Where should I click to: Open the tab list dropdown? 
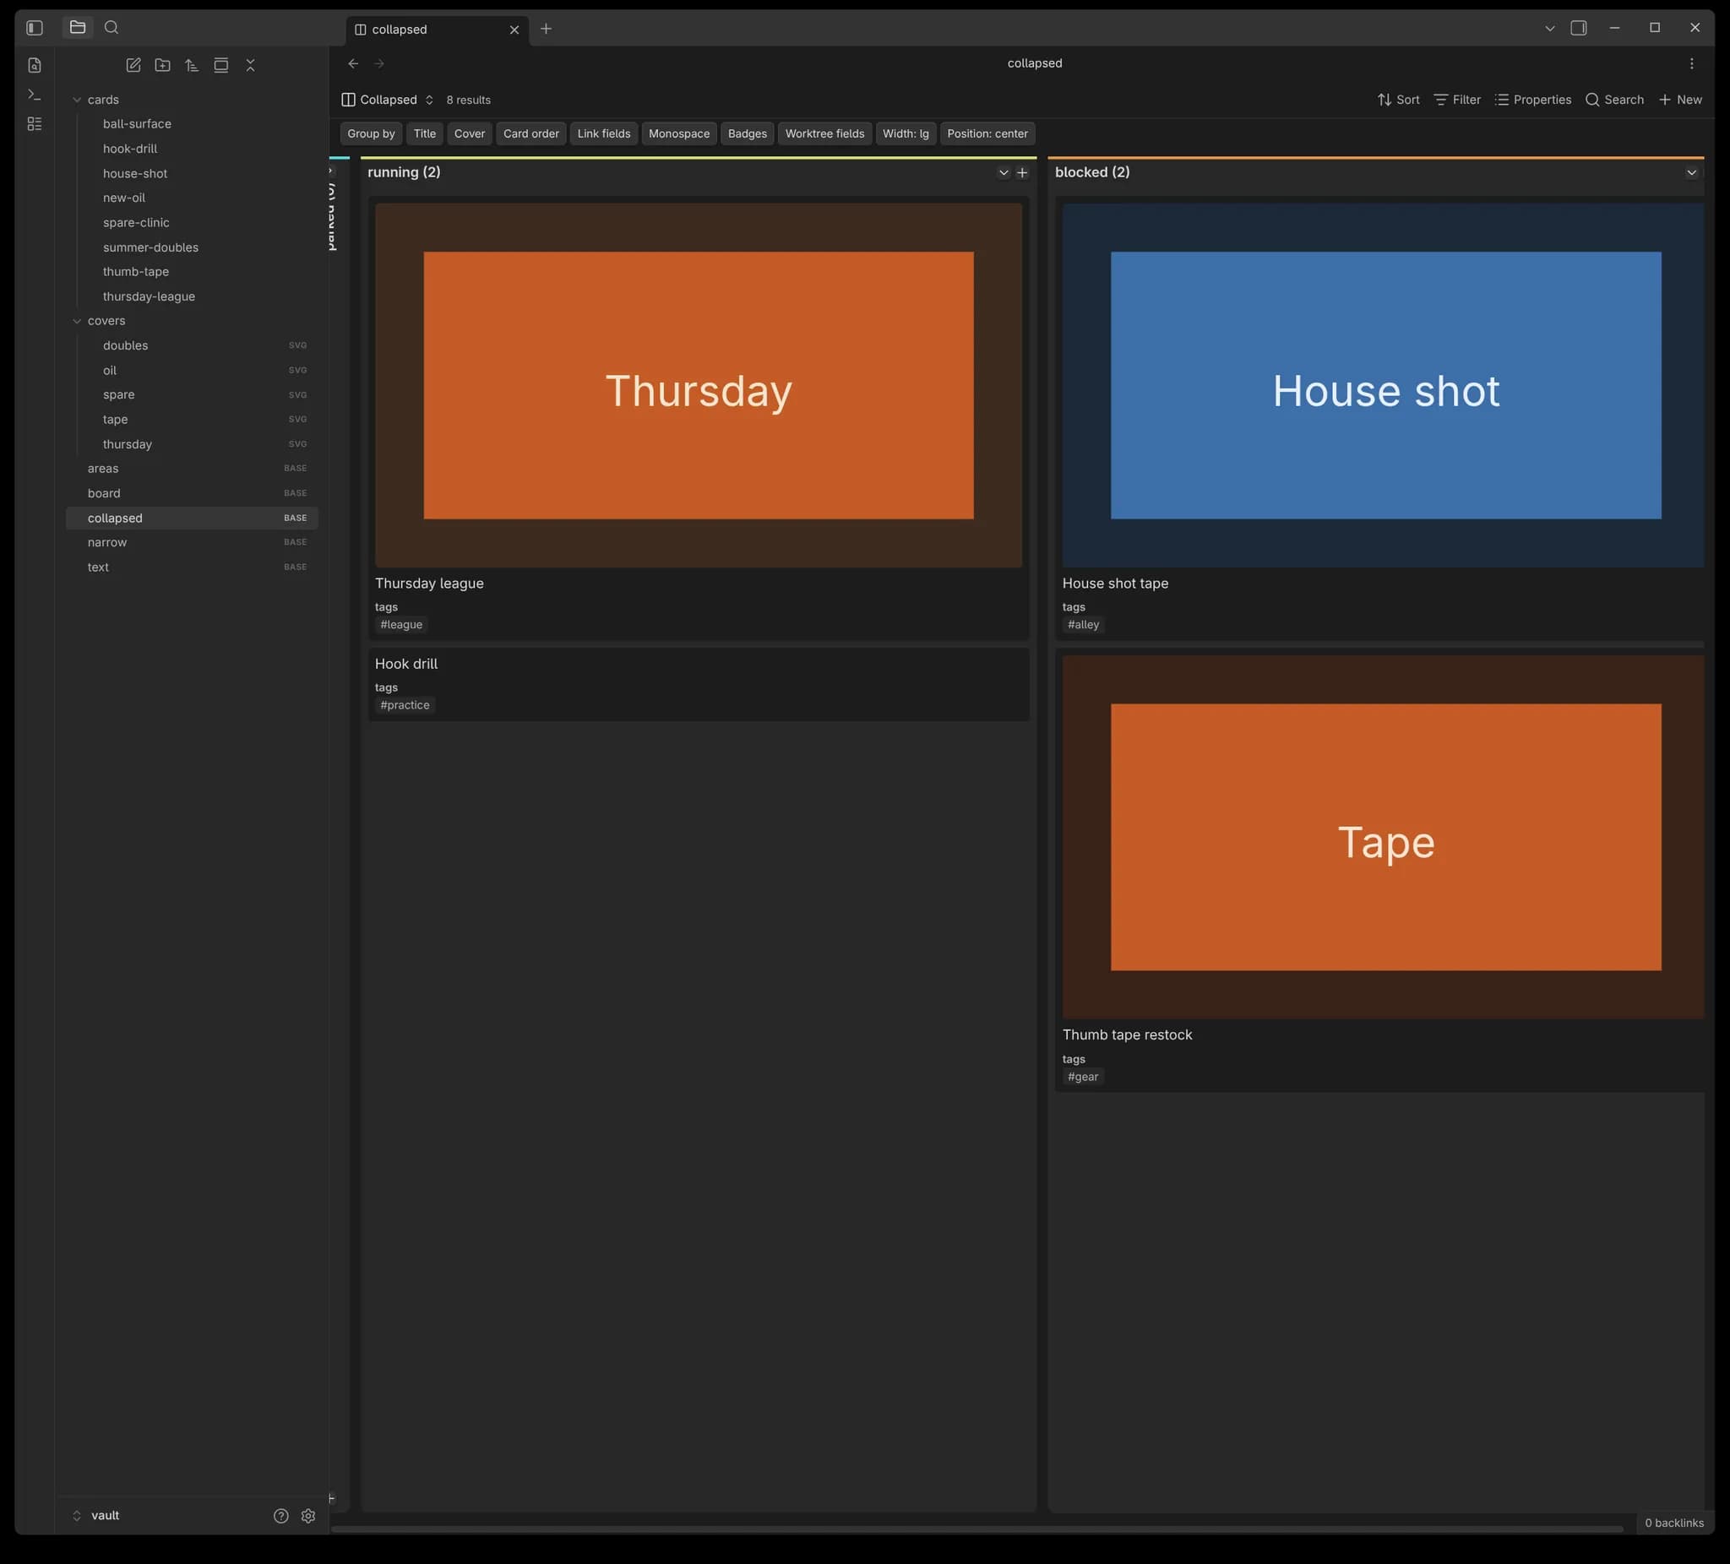[1550, 29]
